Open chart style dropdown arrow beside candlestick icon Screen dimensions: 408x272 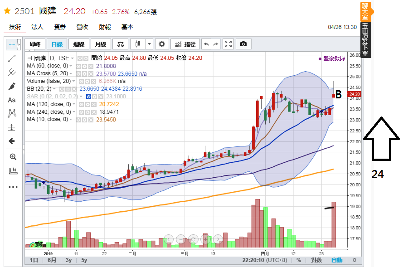[x=149, y=44]
